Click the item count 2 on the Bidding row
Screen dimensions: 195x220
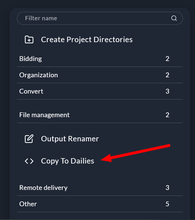point(167,59)
